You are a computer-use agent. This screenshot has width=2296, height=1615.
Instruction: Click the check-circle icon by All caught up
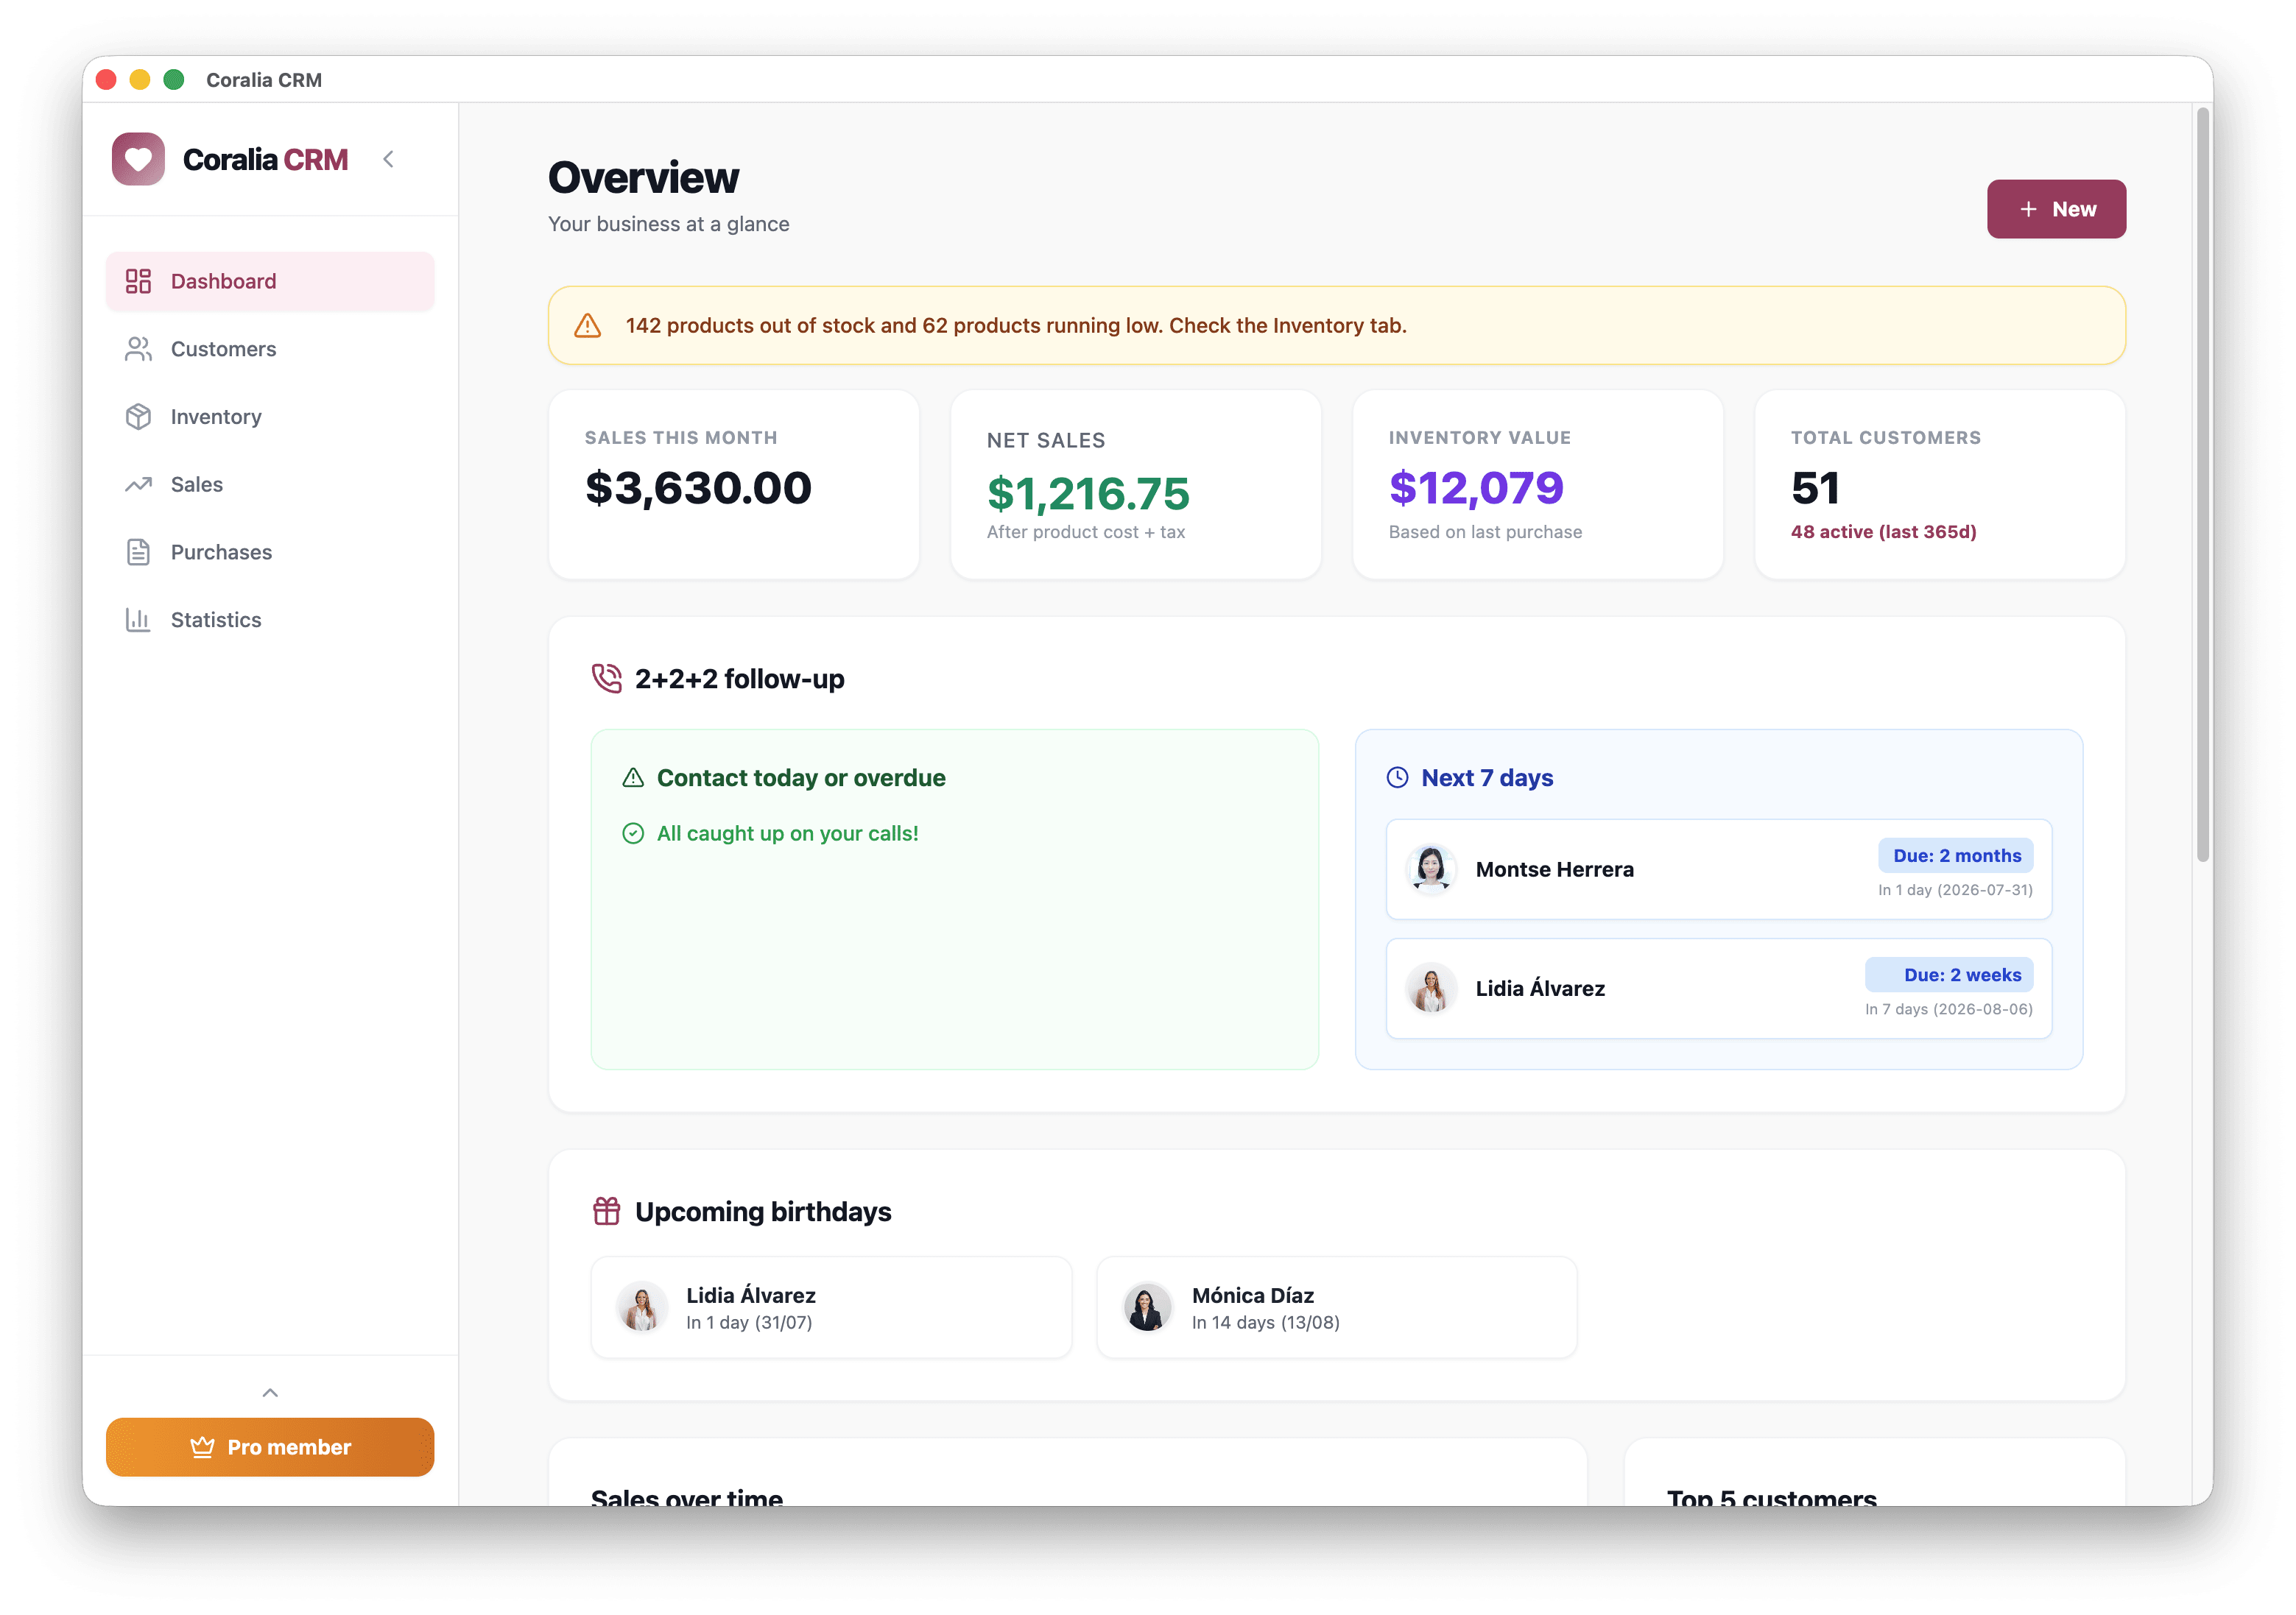633,833
